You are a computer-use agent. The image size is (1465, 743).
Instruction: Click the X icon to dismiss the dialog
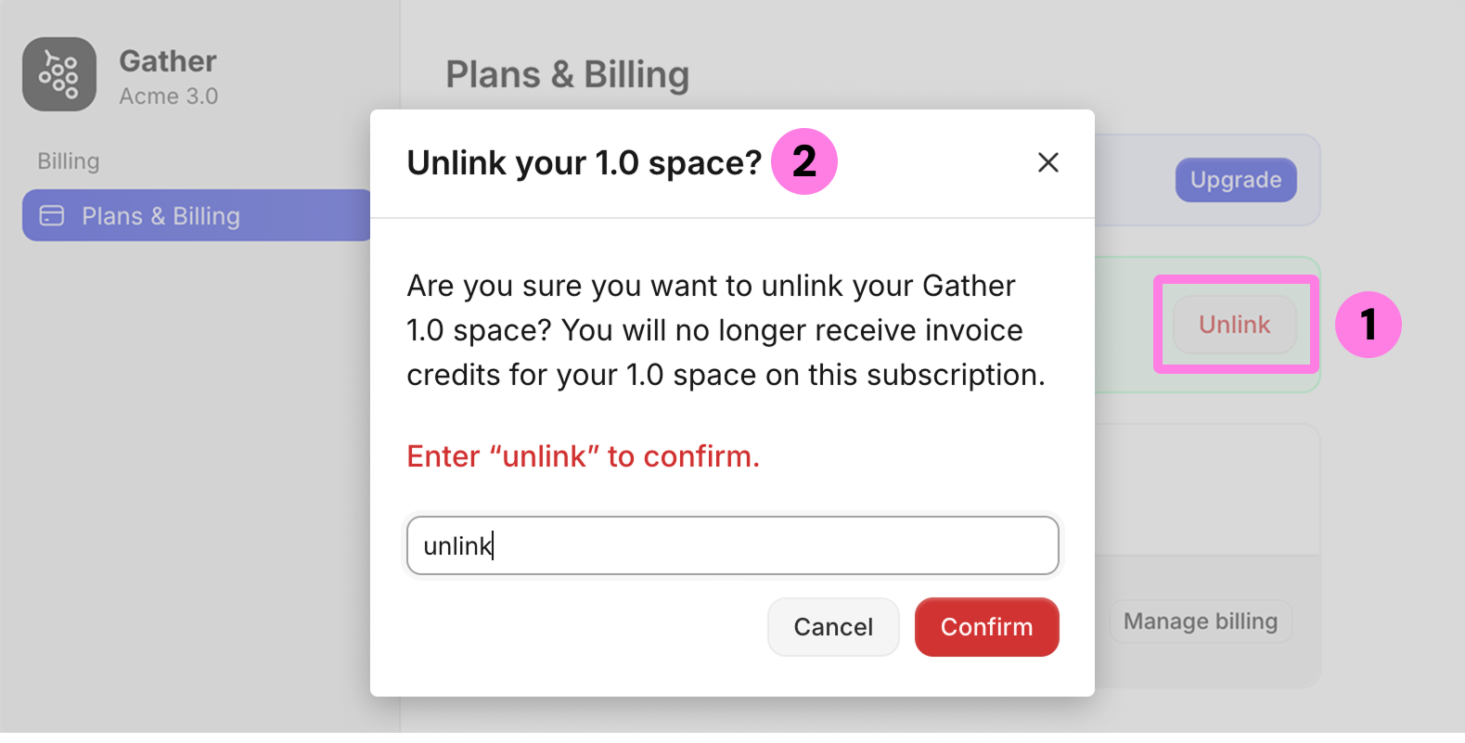[1047, 162]
